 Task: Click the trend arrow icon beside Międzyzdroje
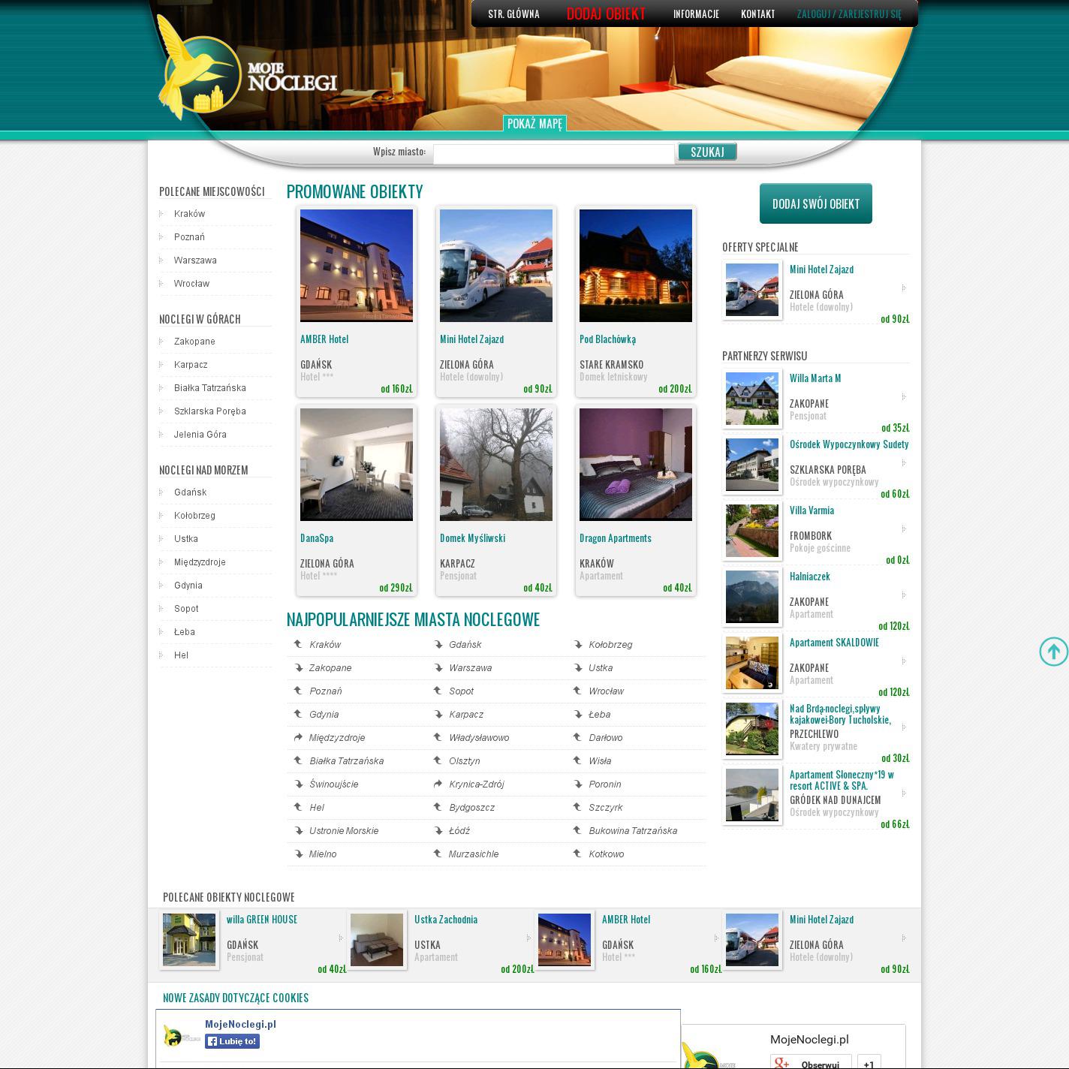click(x=298, y=737)
